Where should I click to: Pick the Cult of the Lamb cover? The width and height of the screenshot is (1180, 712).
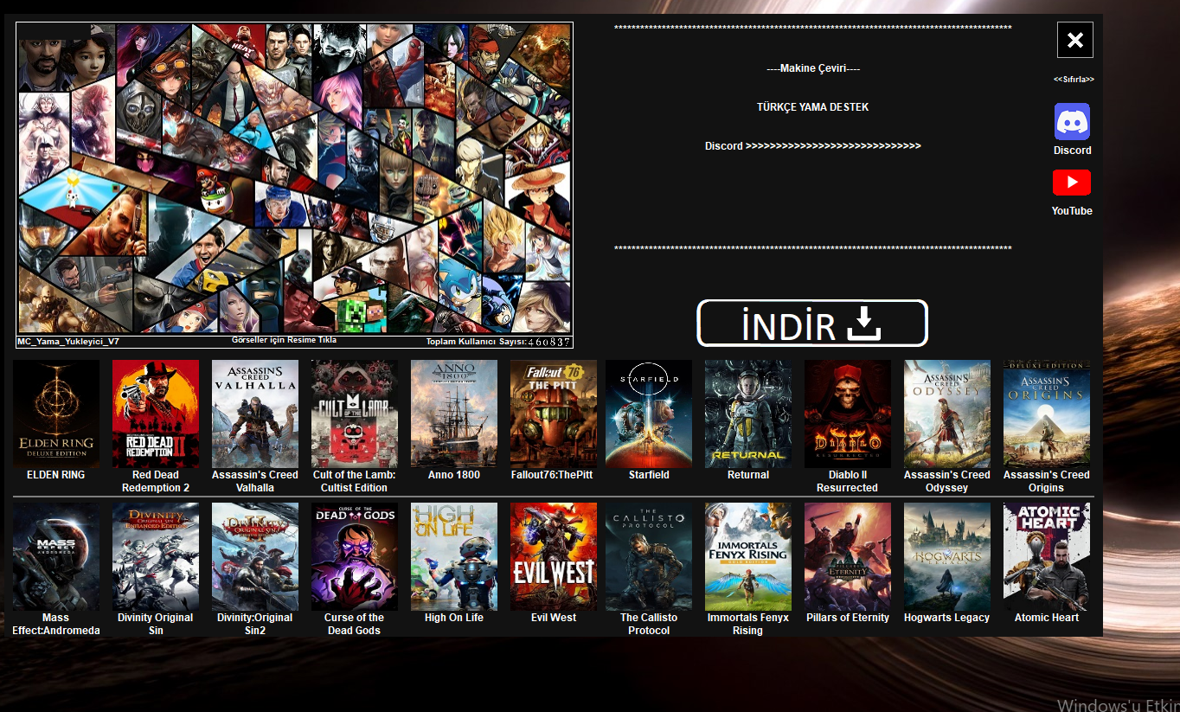pos(355,414)
